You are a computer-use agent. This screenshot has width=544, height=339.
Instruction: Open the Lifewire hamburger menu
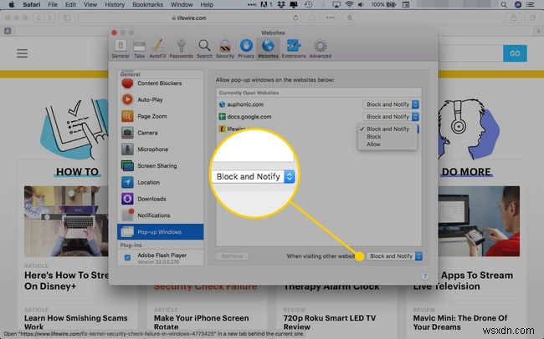pos(23,53)
